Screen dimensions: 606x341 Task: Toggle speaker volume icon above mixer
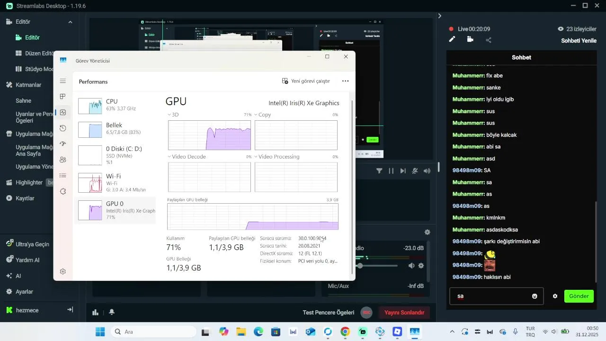click(x=427, y=171)
